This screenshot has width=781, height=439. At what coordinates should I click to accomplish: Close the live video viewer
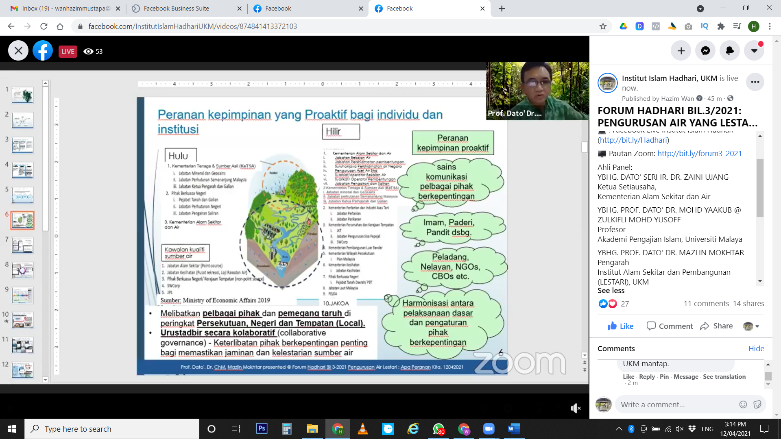(18, 51)
